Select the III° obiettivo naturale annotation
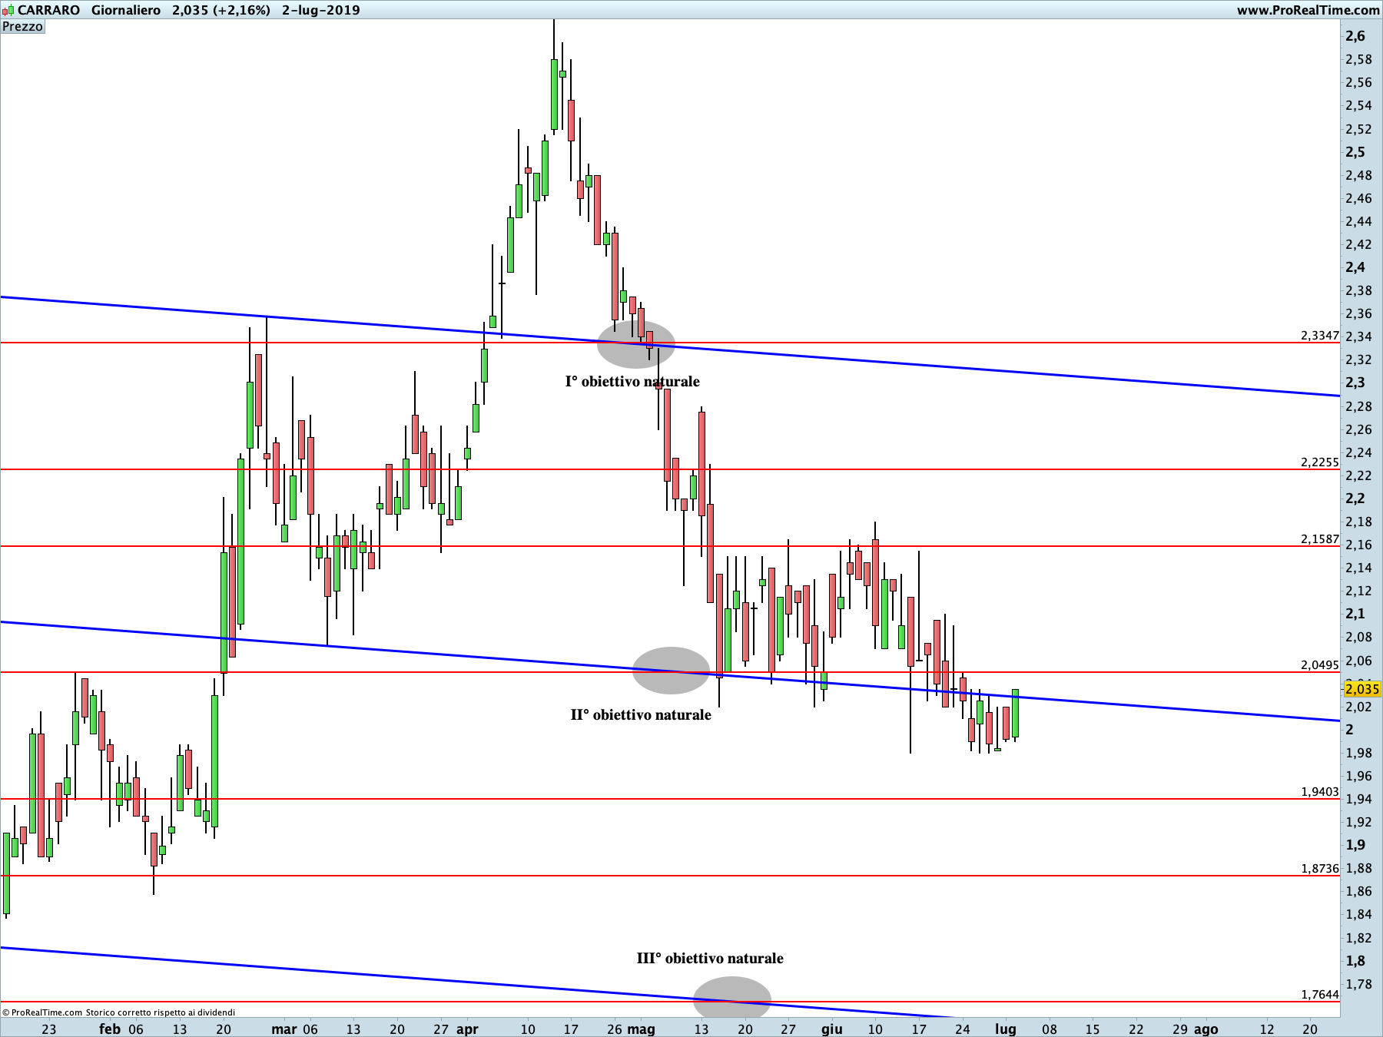This screenshot has width=1383, height=1037. (710, 959)
